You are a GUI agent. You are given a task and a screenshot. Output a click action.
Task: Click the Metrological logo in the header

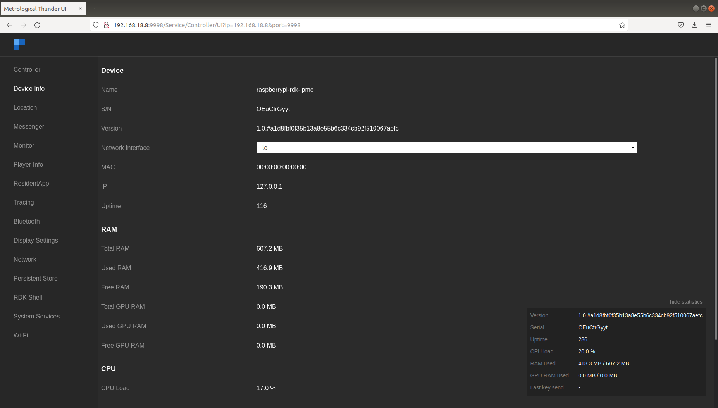click(19, 44)
